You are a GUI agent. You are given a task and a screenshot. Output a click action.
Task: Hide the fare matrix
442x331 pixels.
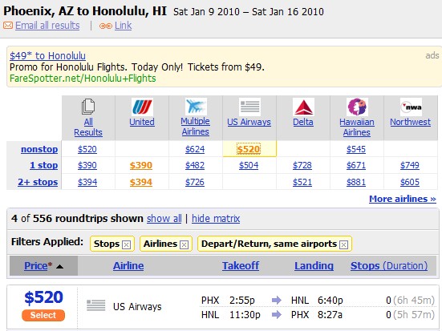(x=216, y=219)
